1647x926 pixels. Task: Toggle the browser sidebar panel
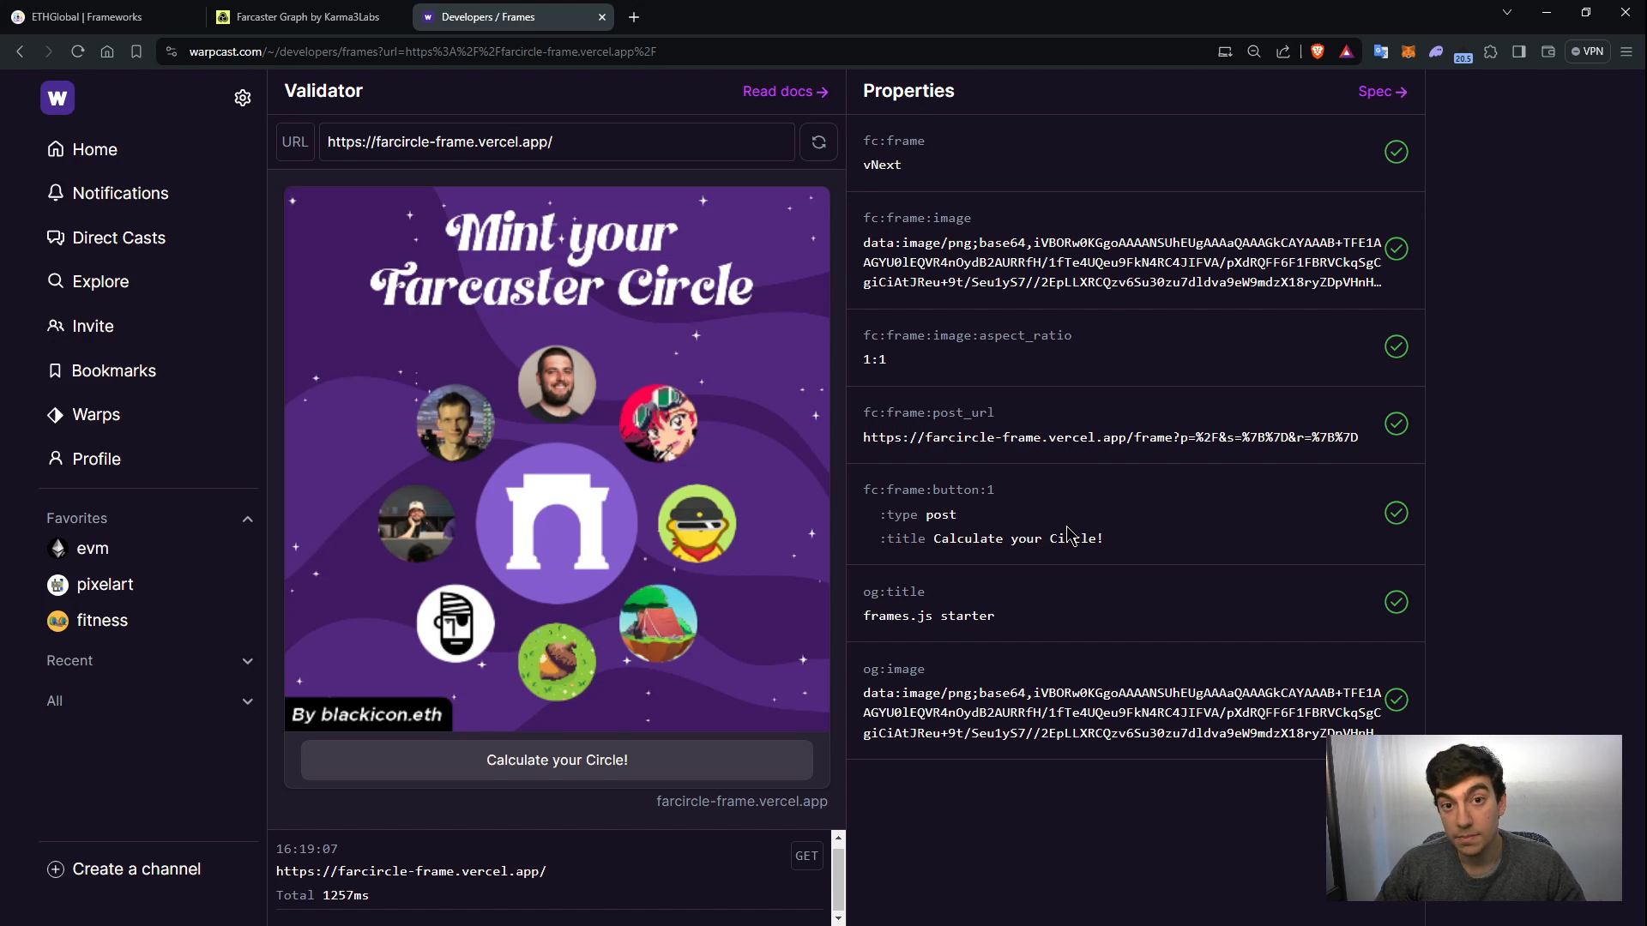tap(1519, 51)
